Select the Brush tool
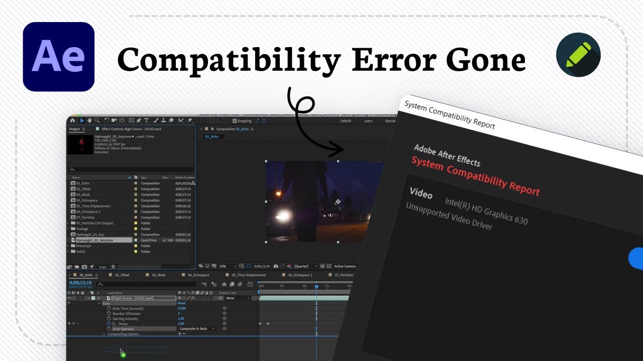 pos(155,120)
